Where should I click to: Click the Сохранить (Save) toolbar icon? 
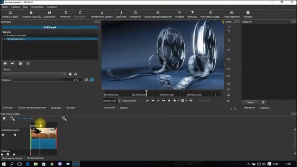pyautogui.click(x=50, y=13)
